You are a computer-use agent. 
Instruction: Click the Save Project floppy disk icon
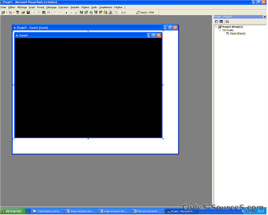coord(28,12)
